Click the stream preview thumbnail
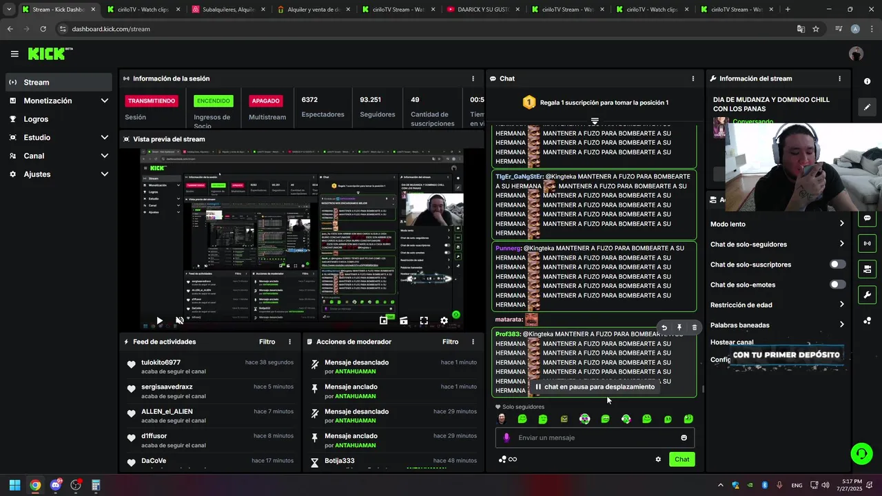This screenshot has height=496, width=882. 301,238
